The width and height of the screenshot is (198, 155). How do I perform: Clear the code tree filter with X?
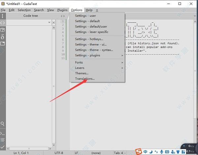coord(54,23)
